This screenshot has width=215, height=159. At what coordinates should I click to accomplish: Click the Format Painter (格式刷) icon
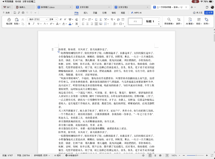(9, 20)
